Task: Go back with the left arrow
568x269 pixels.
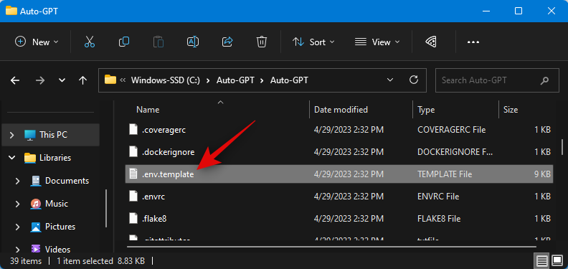Action: click(x=15, y=80)
